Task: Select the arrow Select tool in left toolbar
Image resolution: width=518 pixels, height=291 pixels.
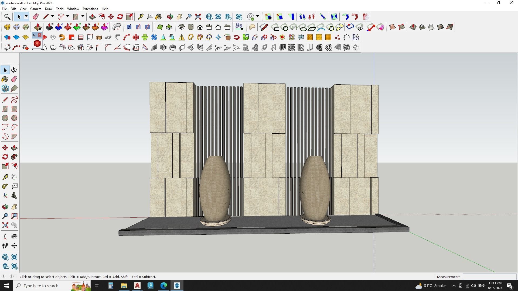Action: [5, 70]
